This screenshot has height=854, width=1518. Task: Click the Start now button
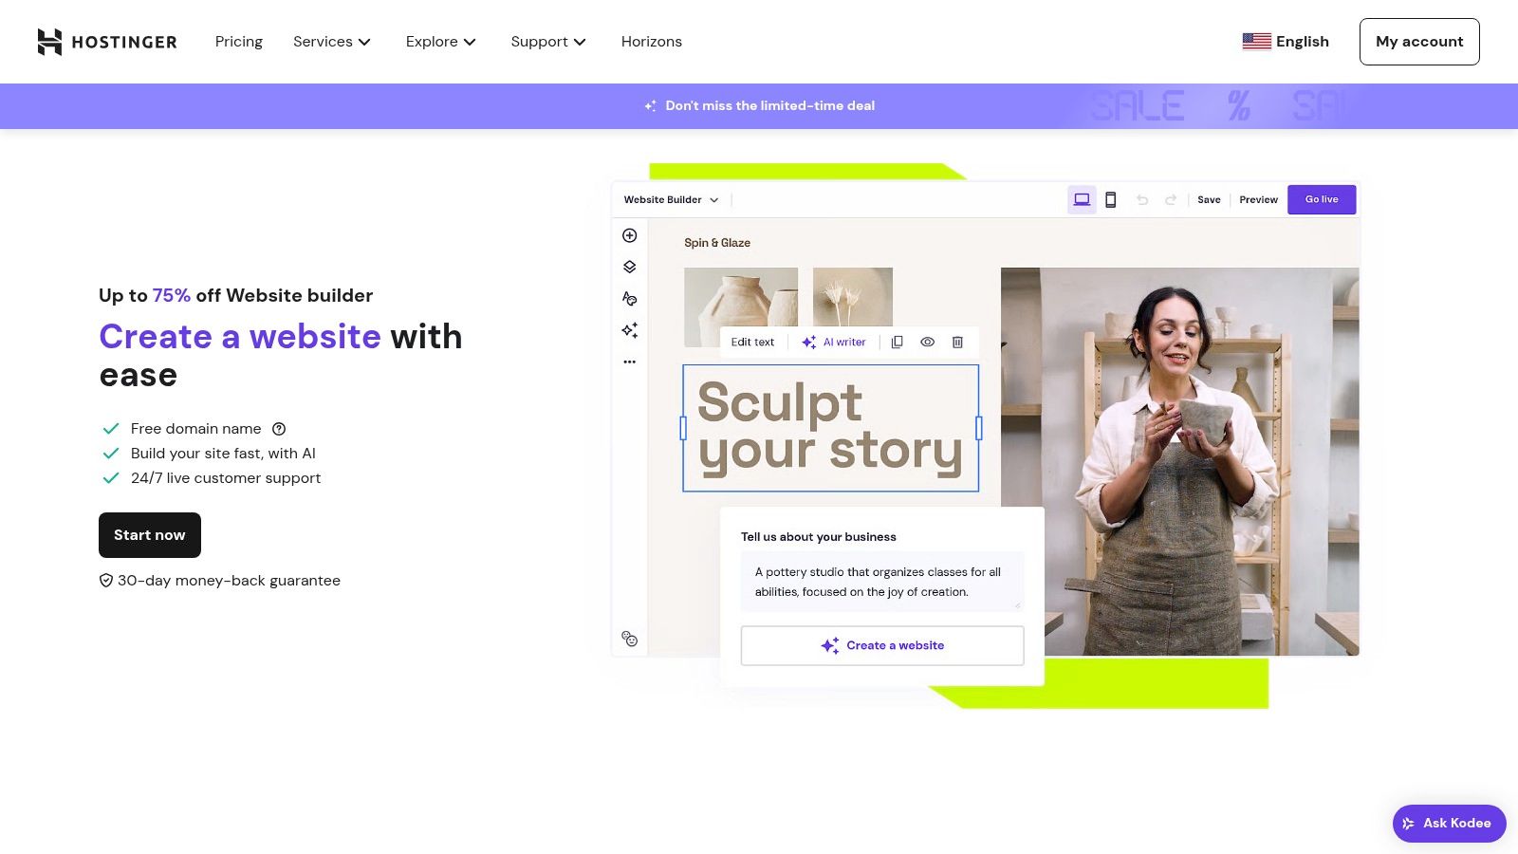pyautogui.click(x=150, y=535)
